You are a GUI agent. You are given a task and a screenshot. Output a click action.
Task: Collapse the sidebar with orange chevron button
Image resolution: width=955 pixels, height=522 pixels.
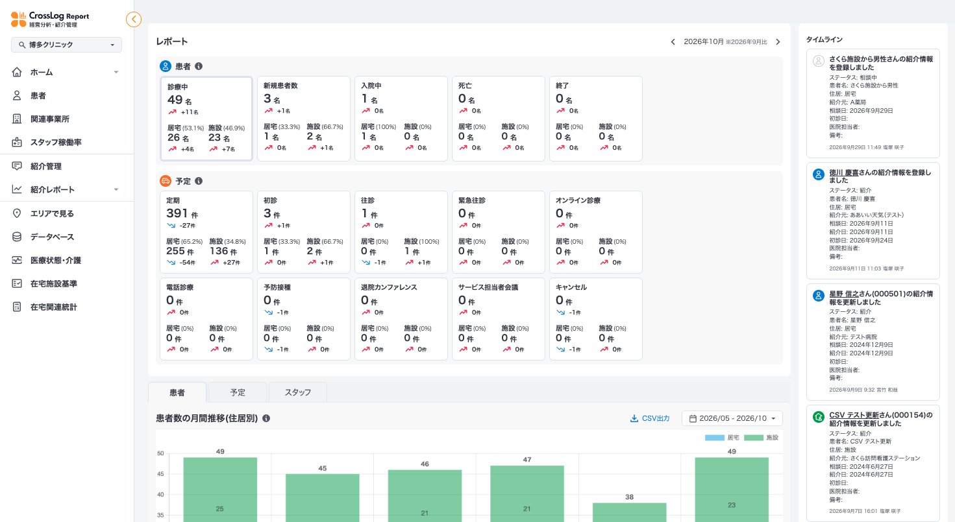point(134,19)
